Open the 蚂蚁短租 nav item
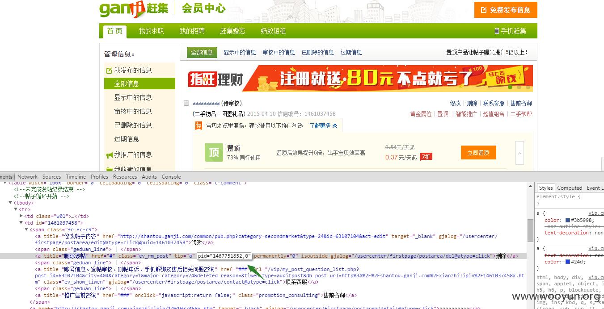Viewport: 604px width, 309px height. [x=273, y=31]
